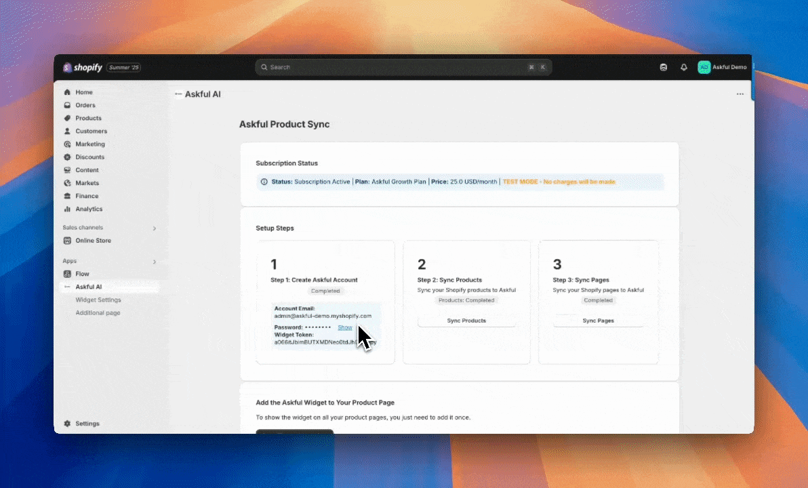The image size is (808, 488).
Task: Click the Products: Completed badge
Action: (466, 300)
